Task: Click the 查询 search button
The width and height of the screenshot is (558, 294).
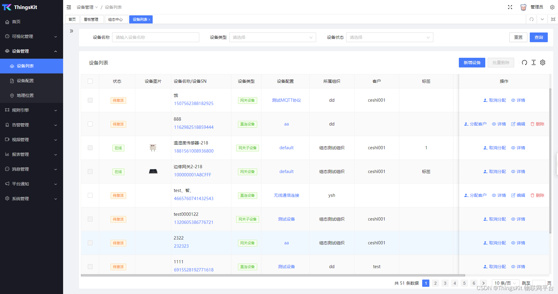Action: point(538,37)
